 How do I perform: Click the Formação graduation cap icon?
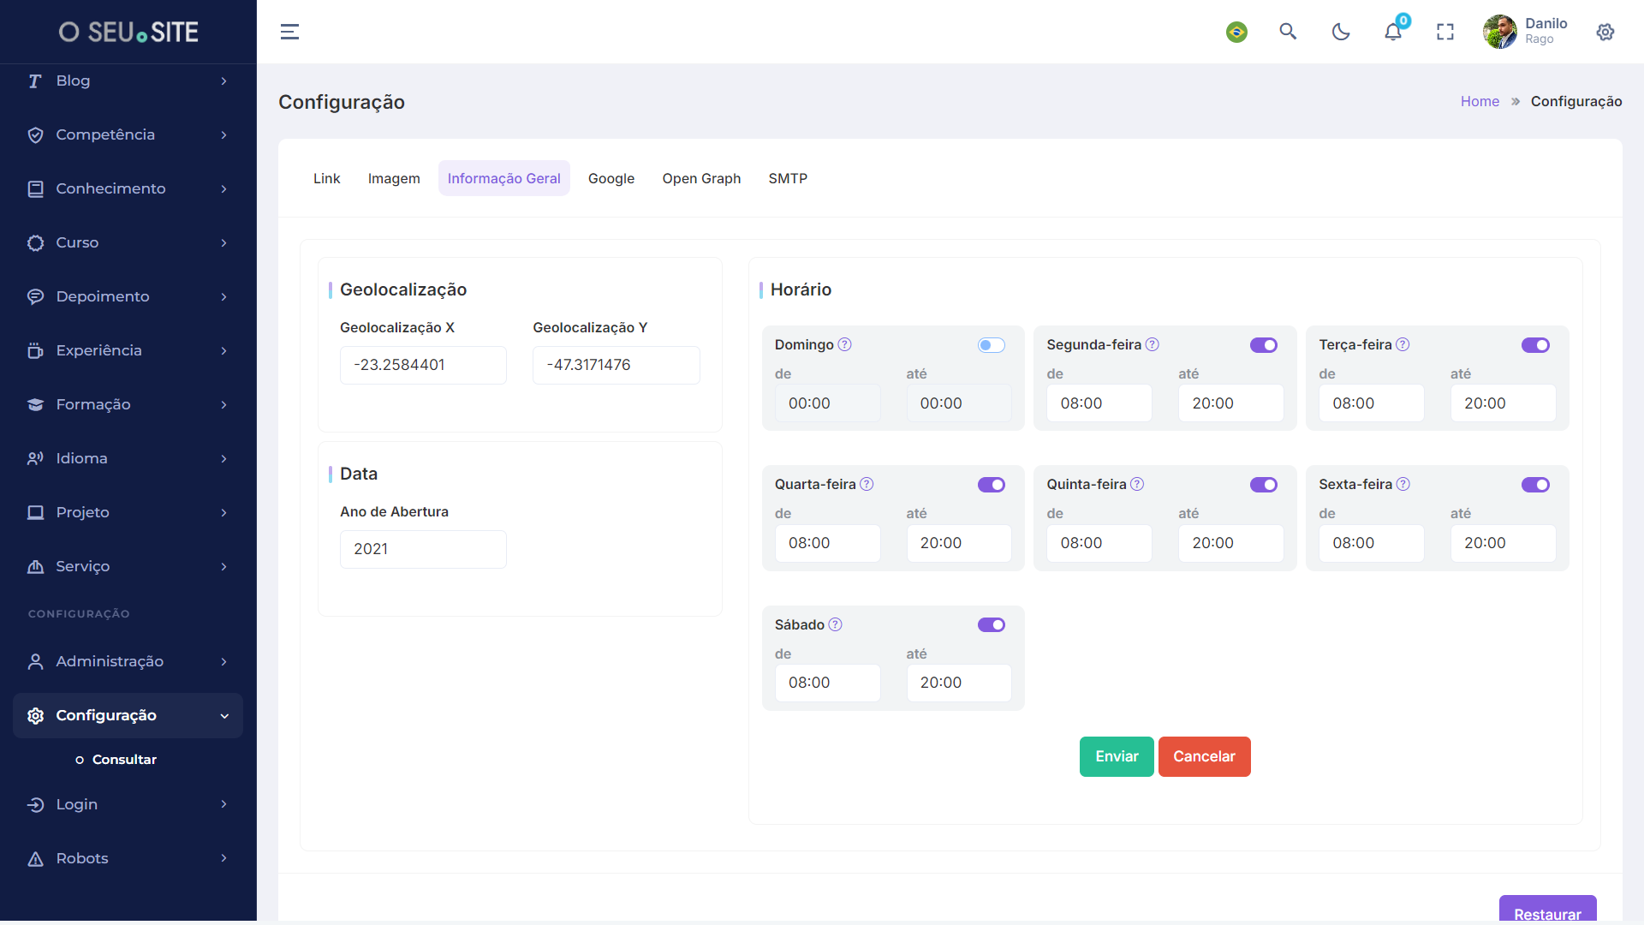(35, 404)
